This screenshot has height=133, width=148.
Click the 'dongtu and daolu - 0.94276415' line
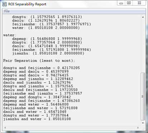coord(36,75)
